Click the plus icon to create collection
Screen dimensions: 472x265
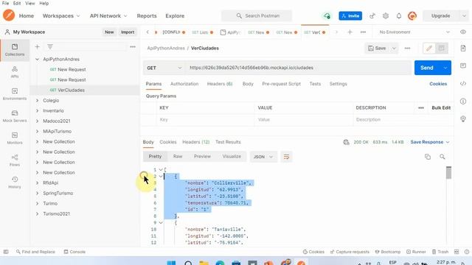point(38,47)
